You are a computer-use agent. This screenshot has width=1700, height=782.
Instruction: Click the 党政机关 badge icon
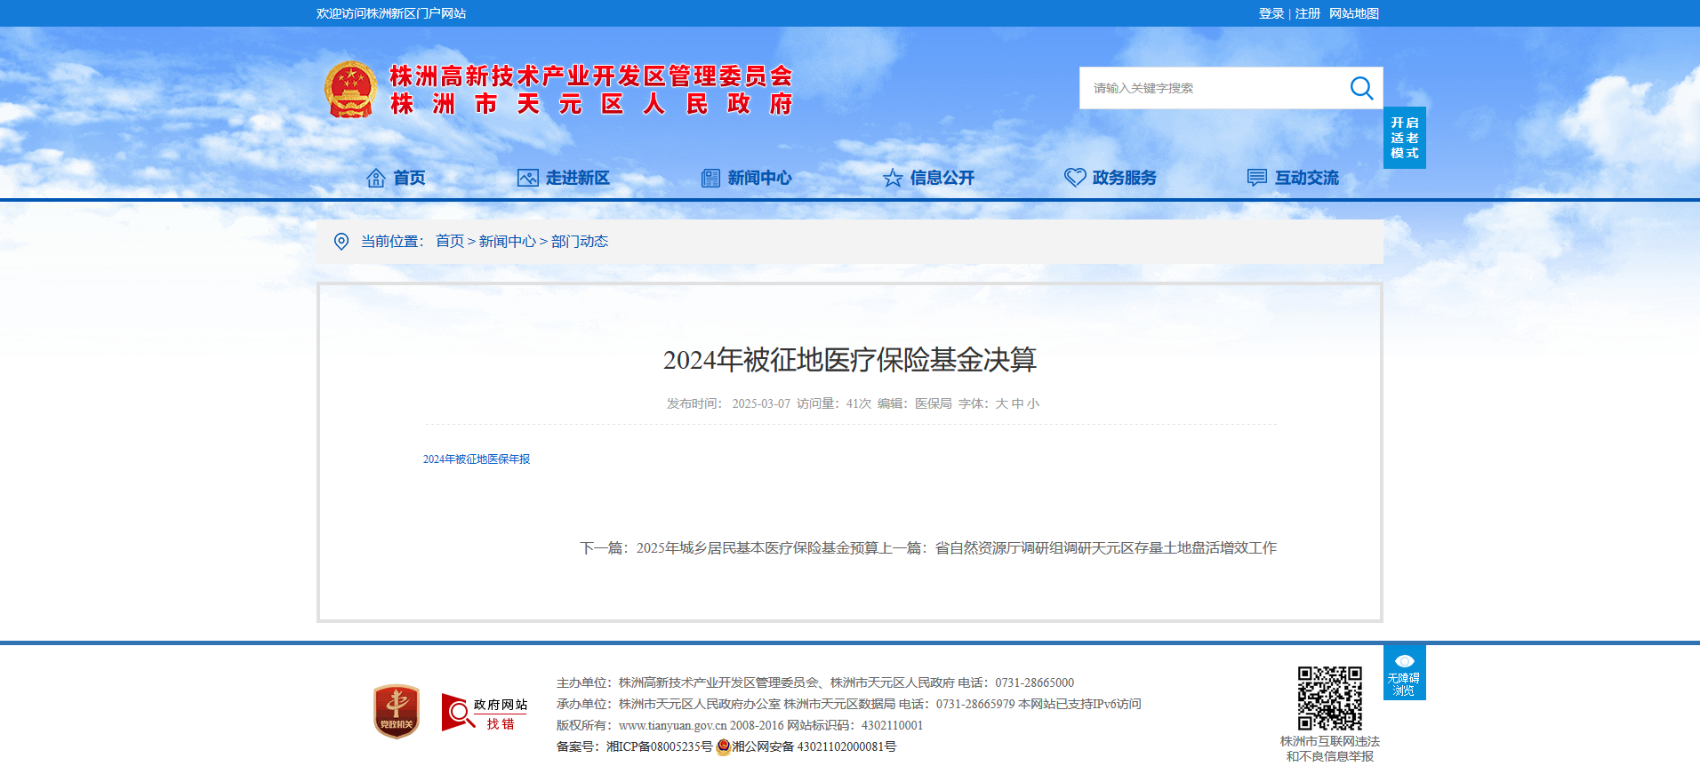tap(397, 711)
